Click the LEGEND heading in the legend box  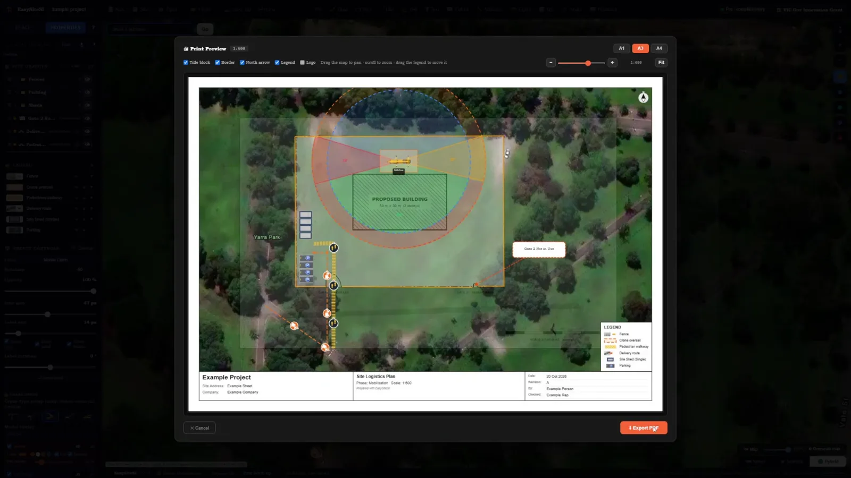tap(613, 328)
